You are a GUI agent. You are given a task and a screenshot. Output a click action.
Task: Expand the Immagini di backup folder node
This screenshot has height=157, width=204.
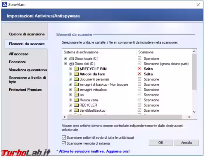70,84
